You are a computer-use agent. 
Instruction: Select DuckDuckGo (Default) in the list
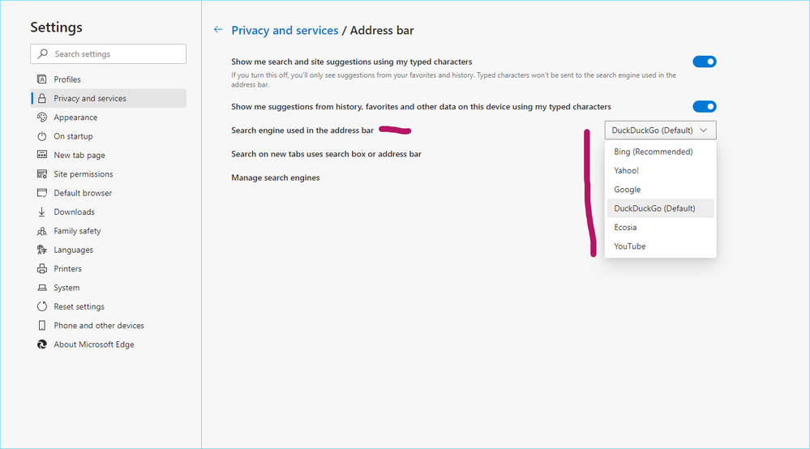pyautogui.click(x=660, y=208)
